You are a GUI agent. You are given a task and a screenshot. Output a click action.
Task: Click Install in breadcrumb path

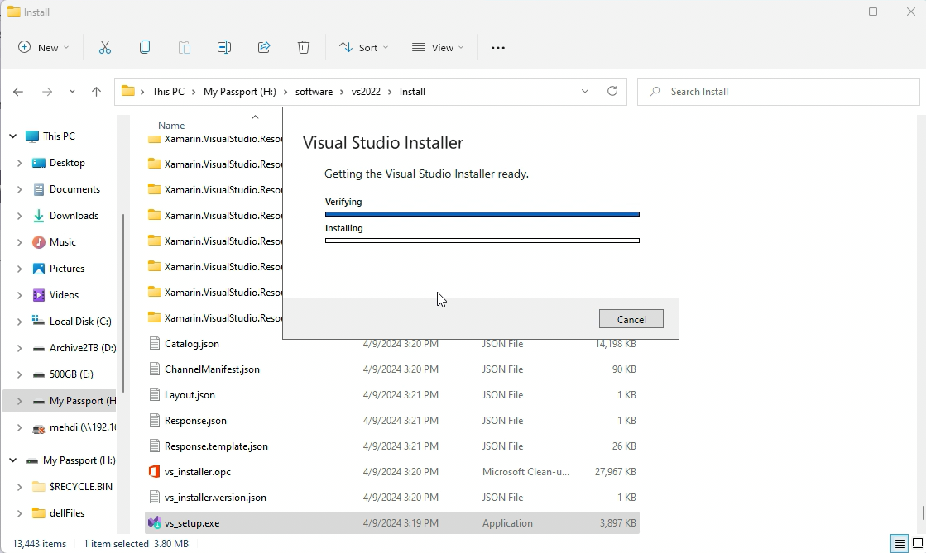(x=412, y=92)
